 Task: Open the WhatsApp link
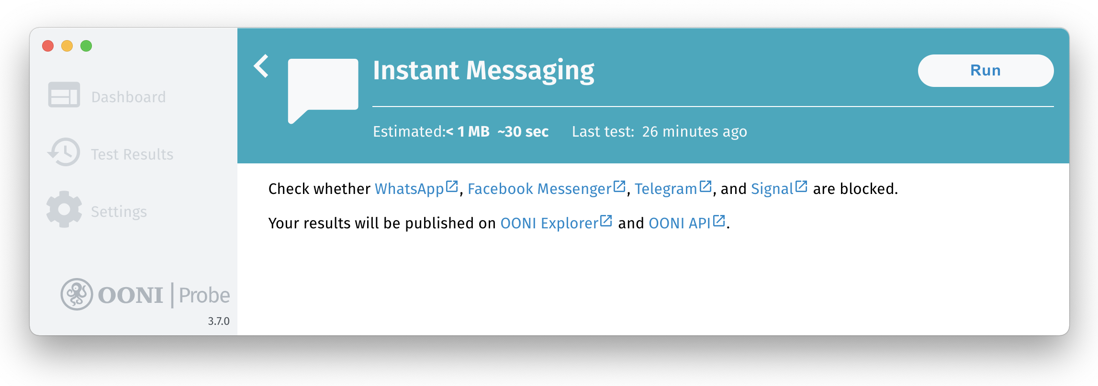409,189
